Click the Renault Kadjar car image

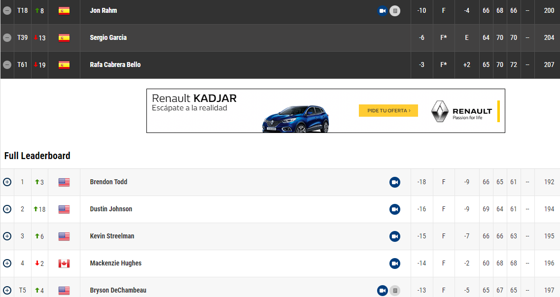click(x=295, y=118)
